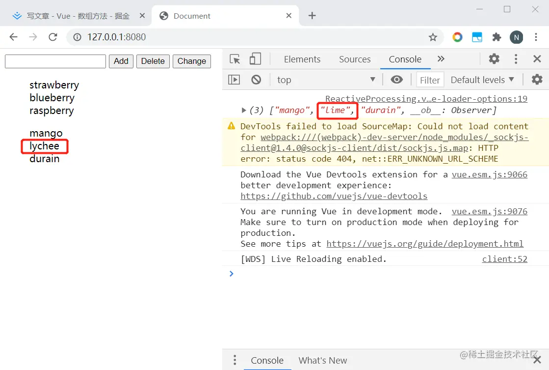Bookmark this page with the star icon
Viewport: 549px width, 370px height.
[x=433, y=37]
